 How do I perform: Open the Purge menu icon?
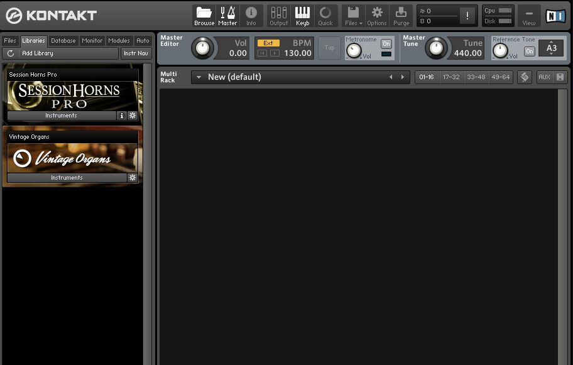[401, 16]
